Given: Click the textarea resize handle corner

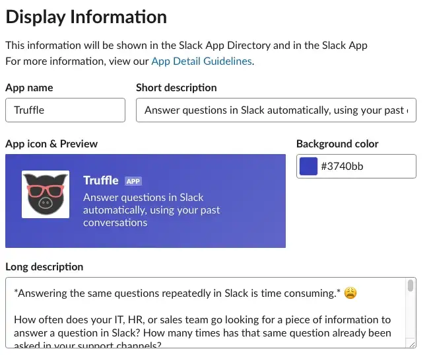Looking at the screenshot, I should click(x=412, y=344).
